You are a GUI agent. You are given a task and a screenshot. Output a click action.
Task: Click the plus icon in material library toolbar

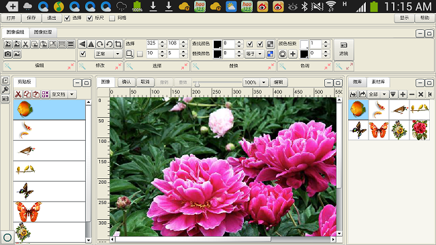[403, 95]
